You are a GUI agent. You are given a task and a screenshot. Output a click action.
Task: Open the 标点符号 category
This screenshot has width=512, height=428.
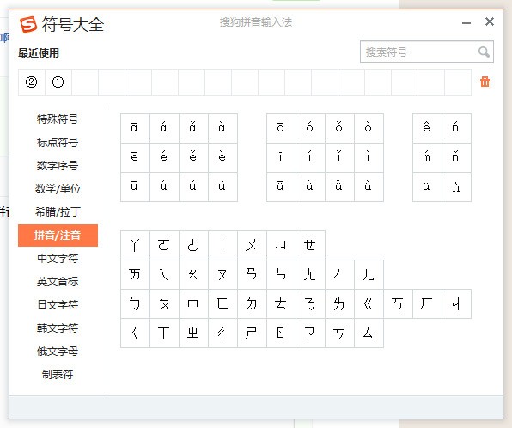58,142
